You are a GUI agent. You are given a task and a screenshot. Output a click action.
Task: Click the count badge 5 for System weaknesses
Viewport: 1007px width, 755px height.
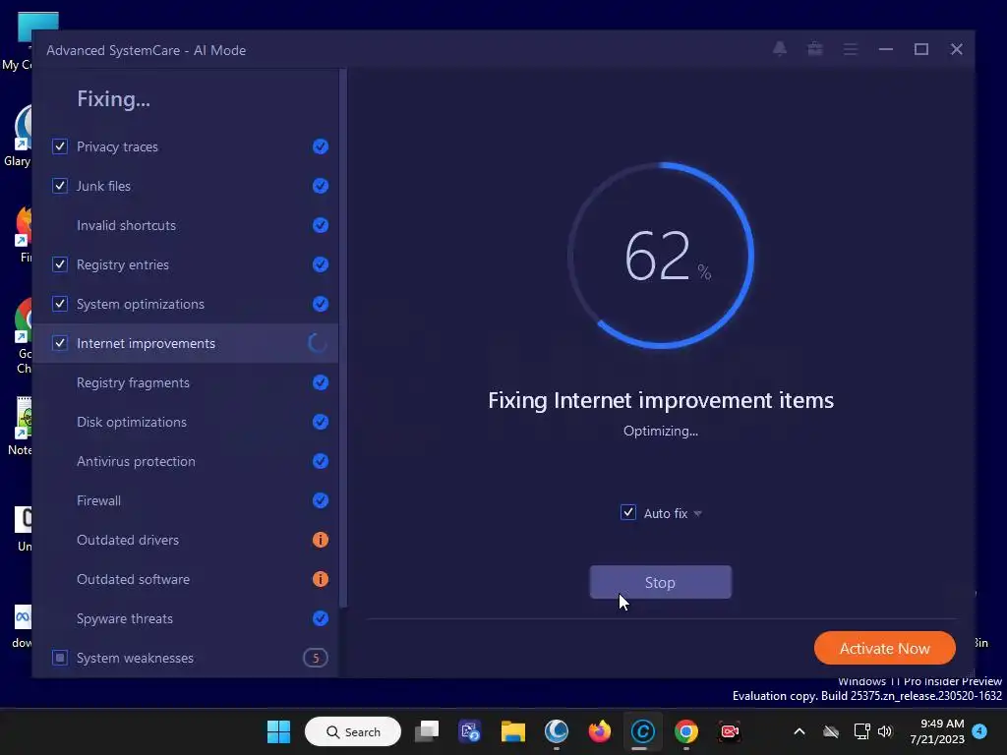(x=316, y=658)
